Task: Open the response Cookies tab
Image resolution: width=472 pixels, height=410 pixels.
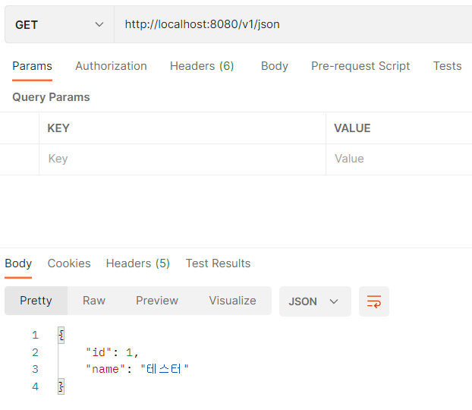Action: point(69,263)
